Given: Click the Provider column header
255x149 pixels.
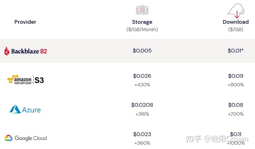Looking at the screenshot, I should point(25,22).
